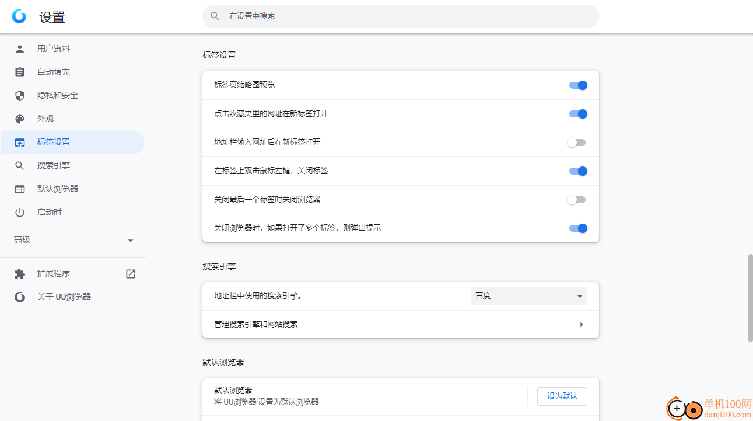The height and width of the screenshot is (421, 753).
Task: Click the 默认浏览器 section heading
Action: coord(223,362)
